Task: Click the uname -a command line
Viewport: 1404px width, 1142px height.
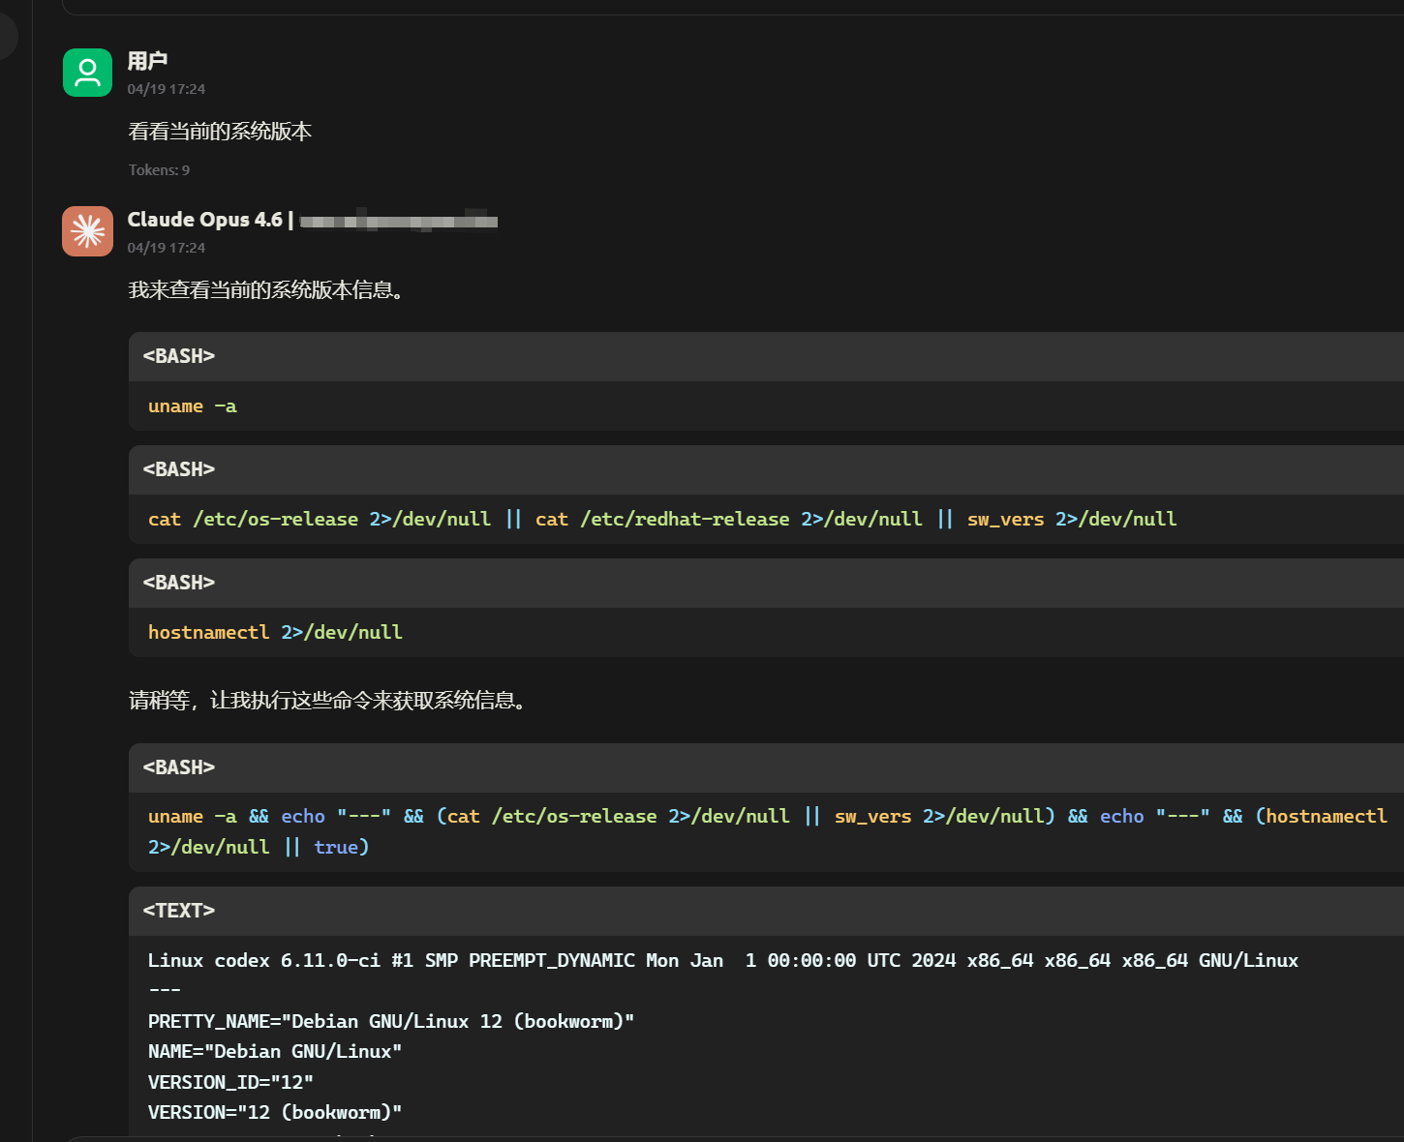Action: [x=192, y=406]
